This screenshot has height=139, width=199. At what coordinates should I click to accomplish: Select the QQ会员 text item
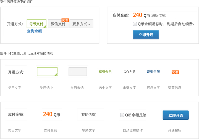tap(129, 72)
